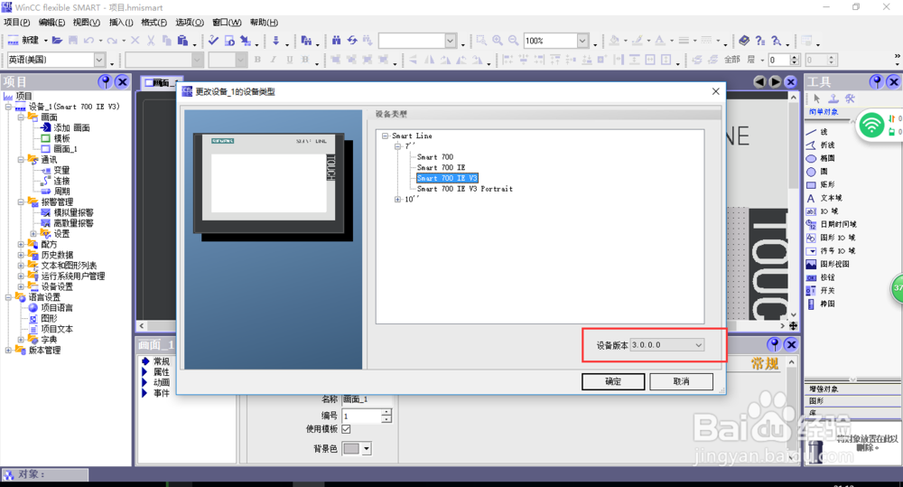Click the Paste clipboard icon in toolbar

pyautogui.click(x=182, y=41)
